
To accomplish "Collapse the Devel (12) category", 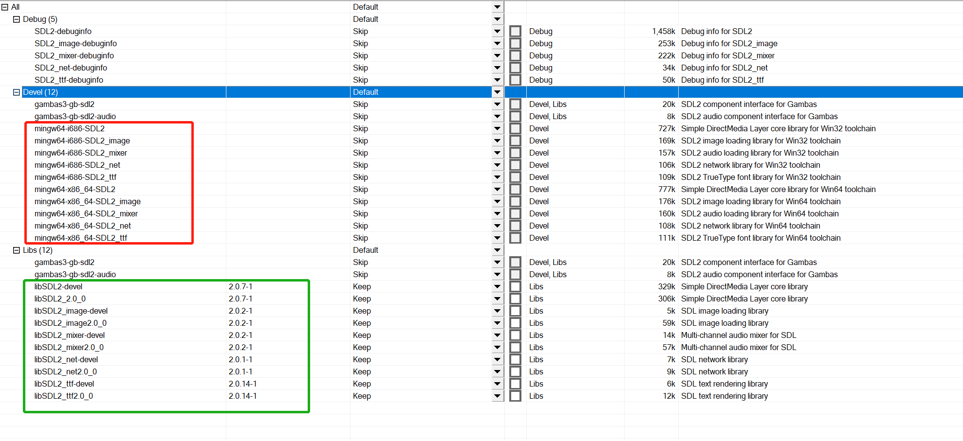I will tap(17, 92).
